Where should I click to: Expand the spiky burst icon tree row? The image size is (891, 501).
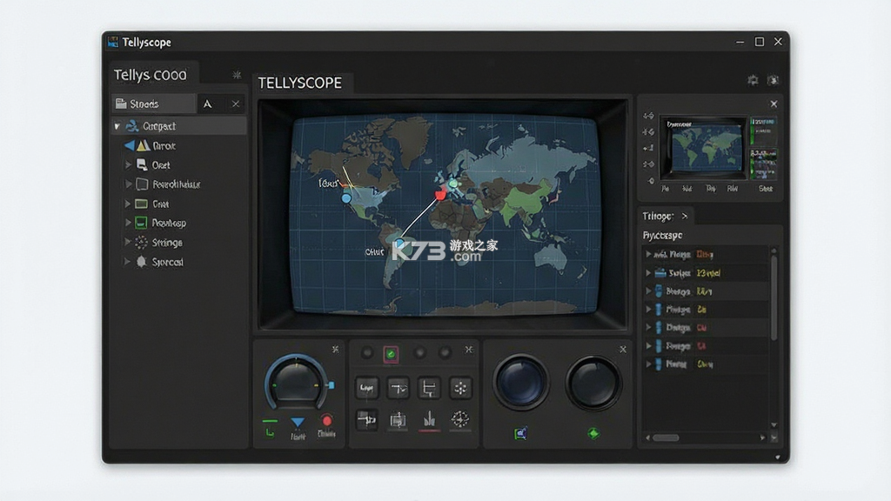click(x=128, y=262)
